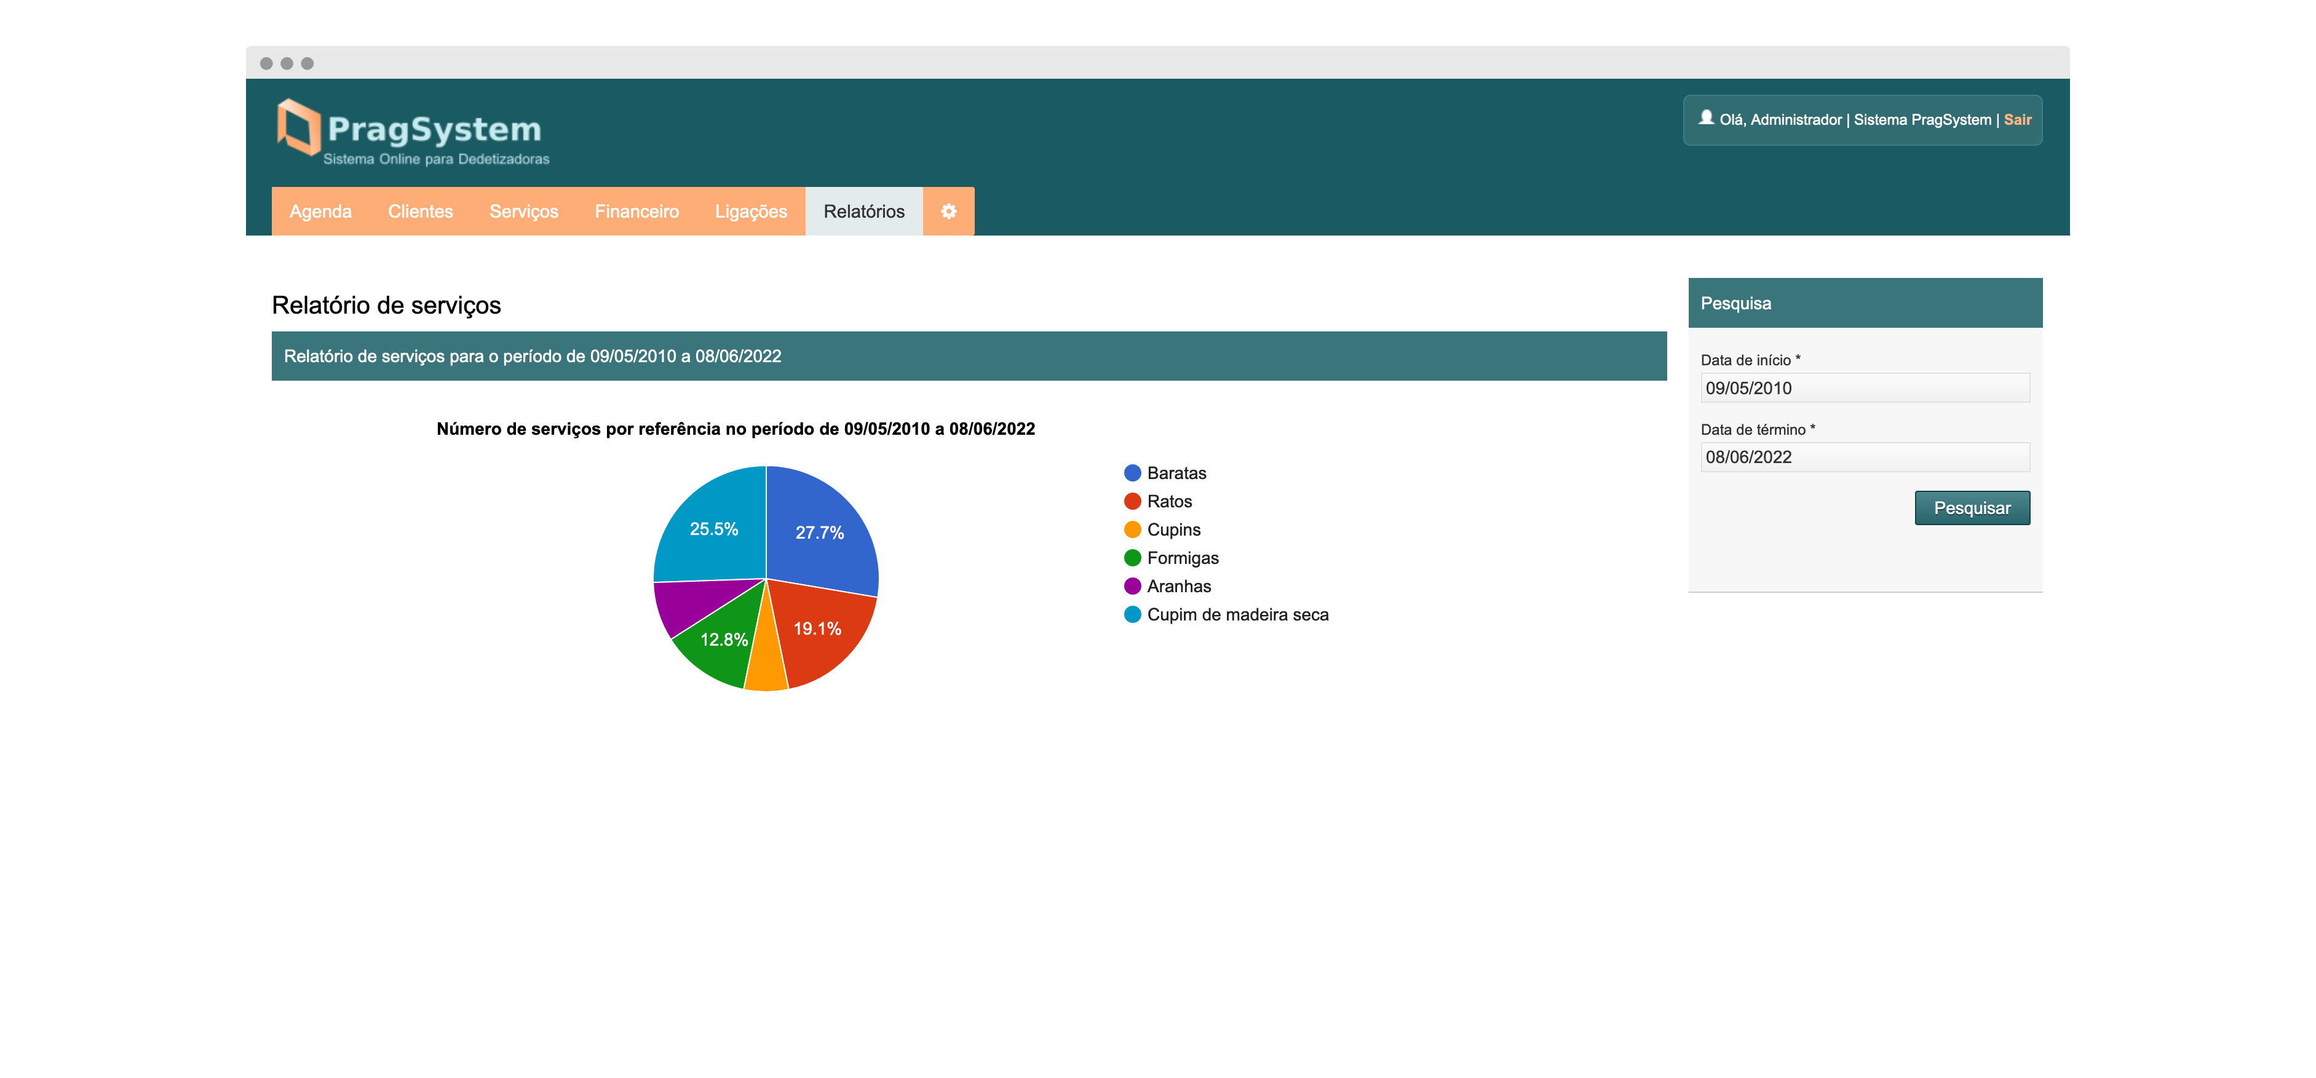
Task: Open the Agenda tab
Action: [x=320, y=212]
